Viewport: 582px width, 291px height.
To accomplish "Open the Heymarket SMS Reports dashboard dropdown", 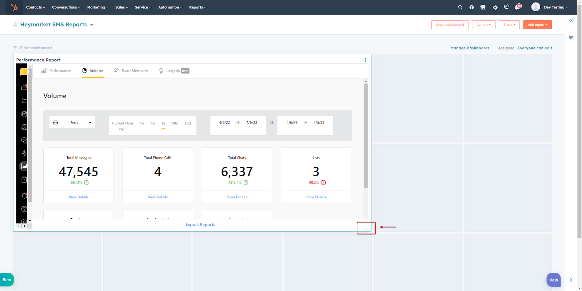I will coord(92,25).
